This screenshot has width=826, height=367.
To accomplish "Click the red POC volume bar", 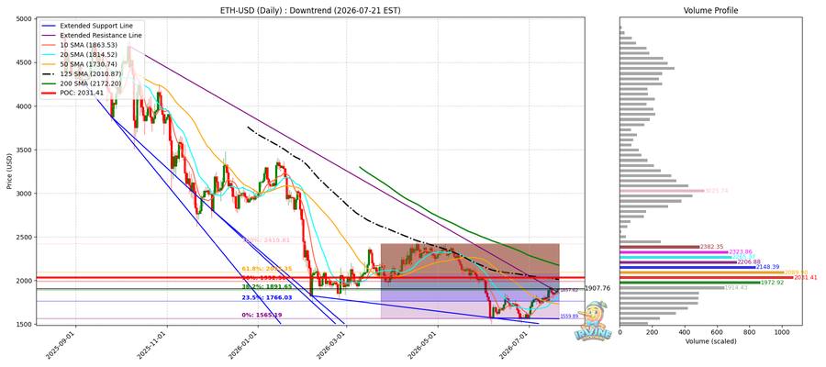I will click(707, 277).
